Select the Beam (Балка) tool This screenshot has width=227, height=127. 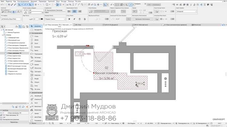(36, 50)
